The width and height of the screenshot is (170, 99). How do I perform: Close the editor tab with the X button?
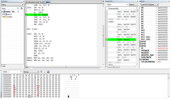click(x=104, y=2)
